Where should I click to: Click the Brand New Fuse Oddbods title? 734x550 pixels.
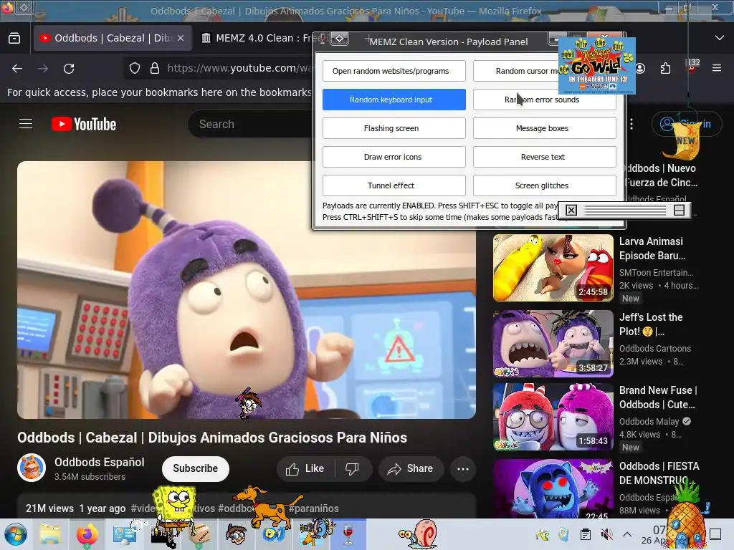click(x=658, y=397)
